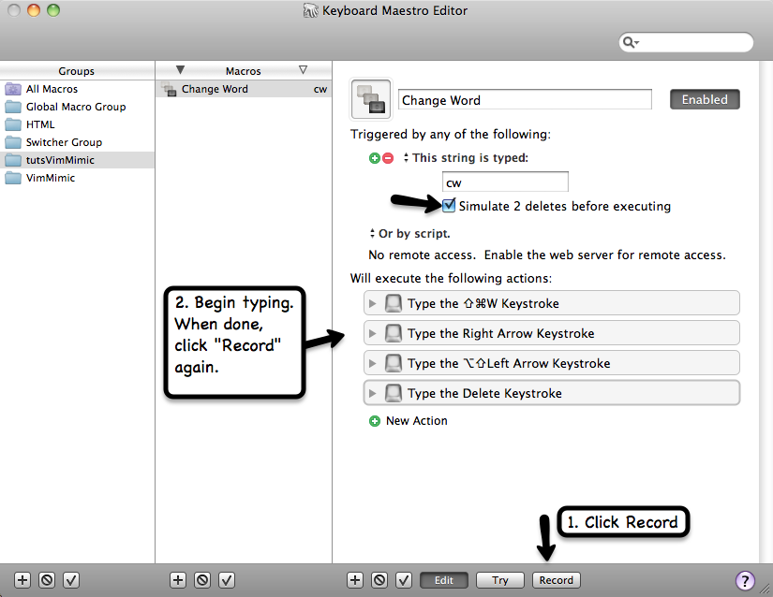Viewport: 773px width, 597px height.
Task: Click the 'cw' trigger label in macro list
Action: coord(320,90)
